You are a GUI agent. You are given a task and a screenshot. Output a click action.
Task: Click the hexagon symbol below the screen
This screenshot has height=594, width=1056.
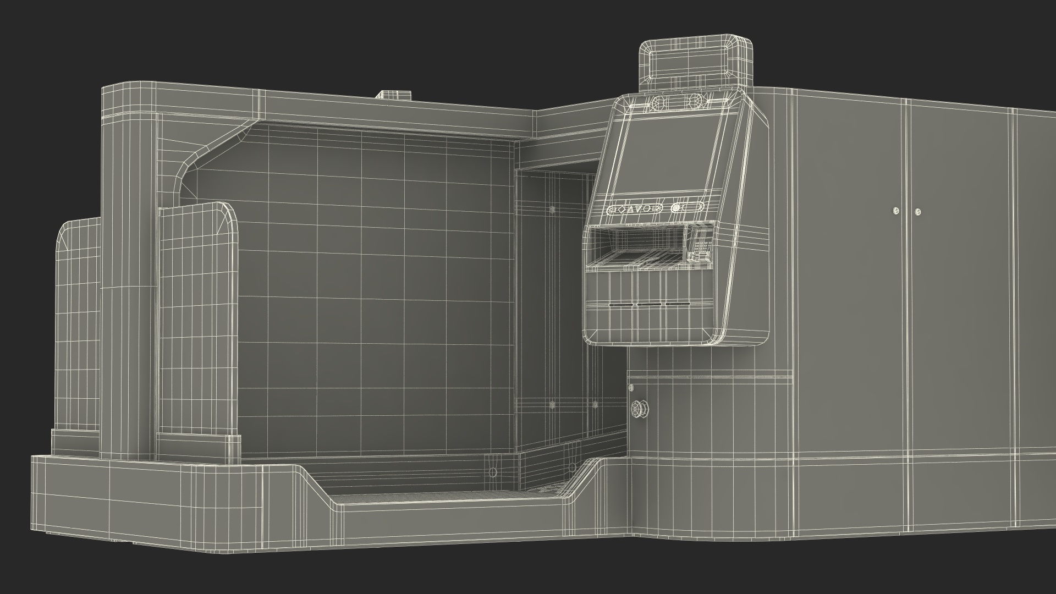pos(647,209)
